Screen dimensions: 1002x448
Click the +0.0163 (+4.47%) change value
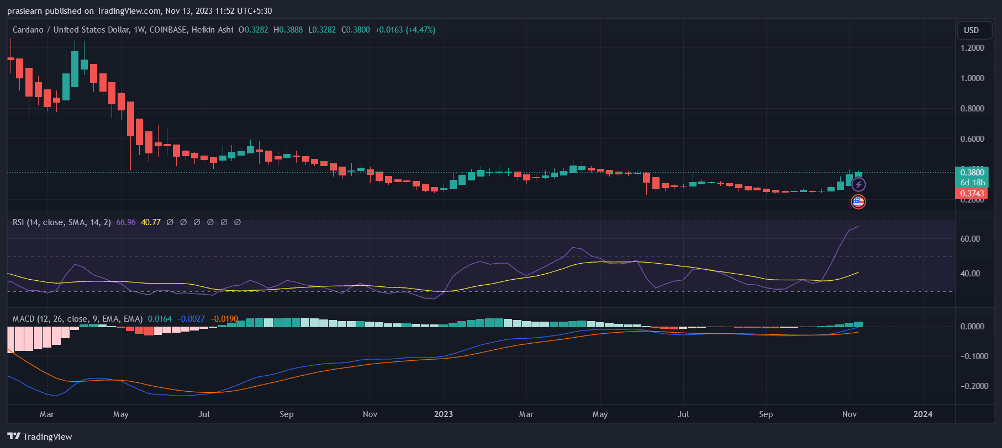click(405, 30)
